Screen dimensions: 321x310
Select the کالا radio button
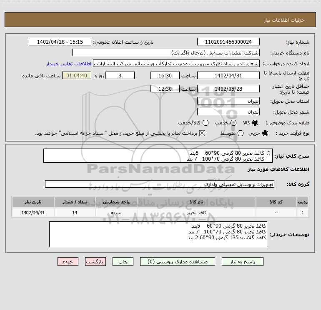(x=255, y=123)
